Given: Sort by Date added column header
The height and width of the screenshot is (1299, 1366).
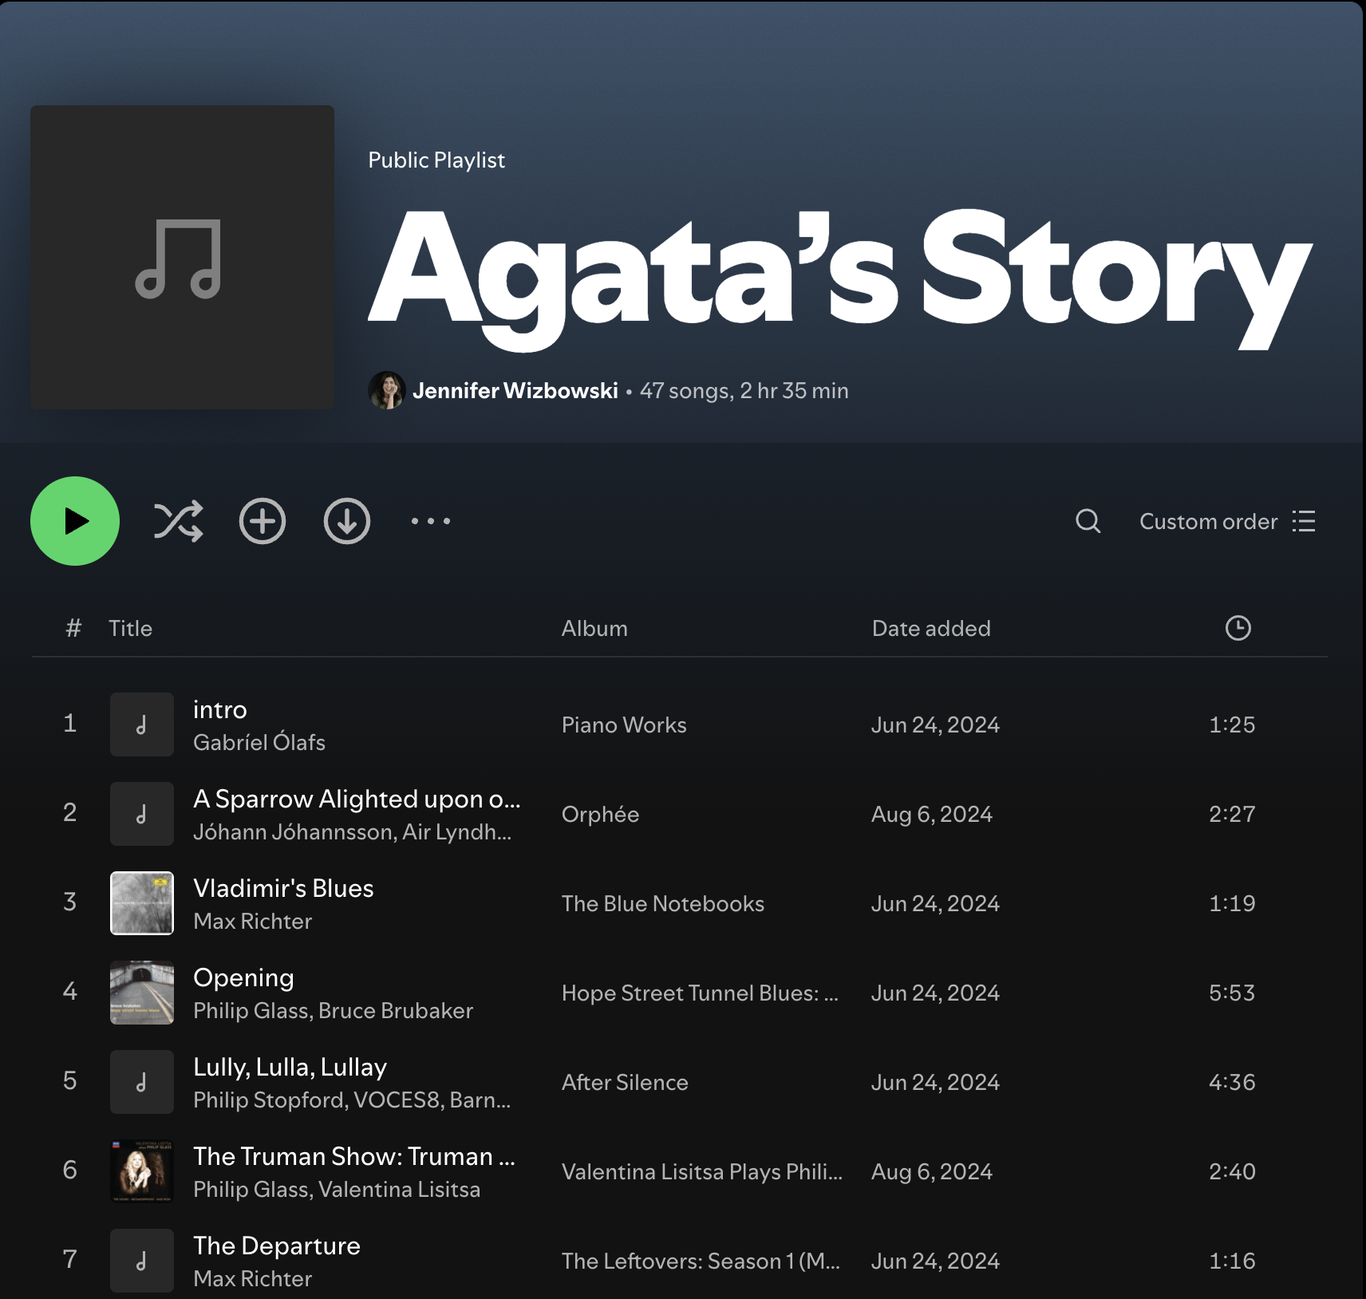Looking at the screenshot, I should [x=931, y=628].
